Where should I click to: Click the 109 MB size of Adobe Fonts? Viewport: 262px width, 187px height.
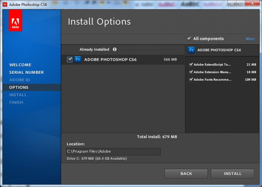[250, 79]
